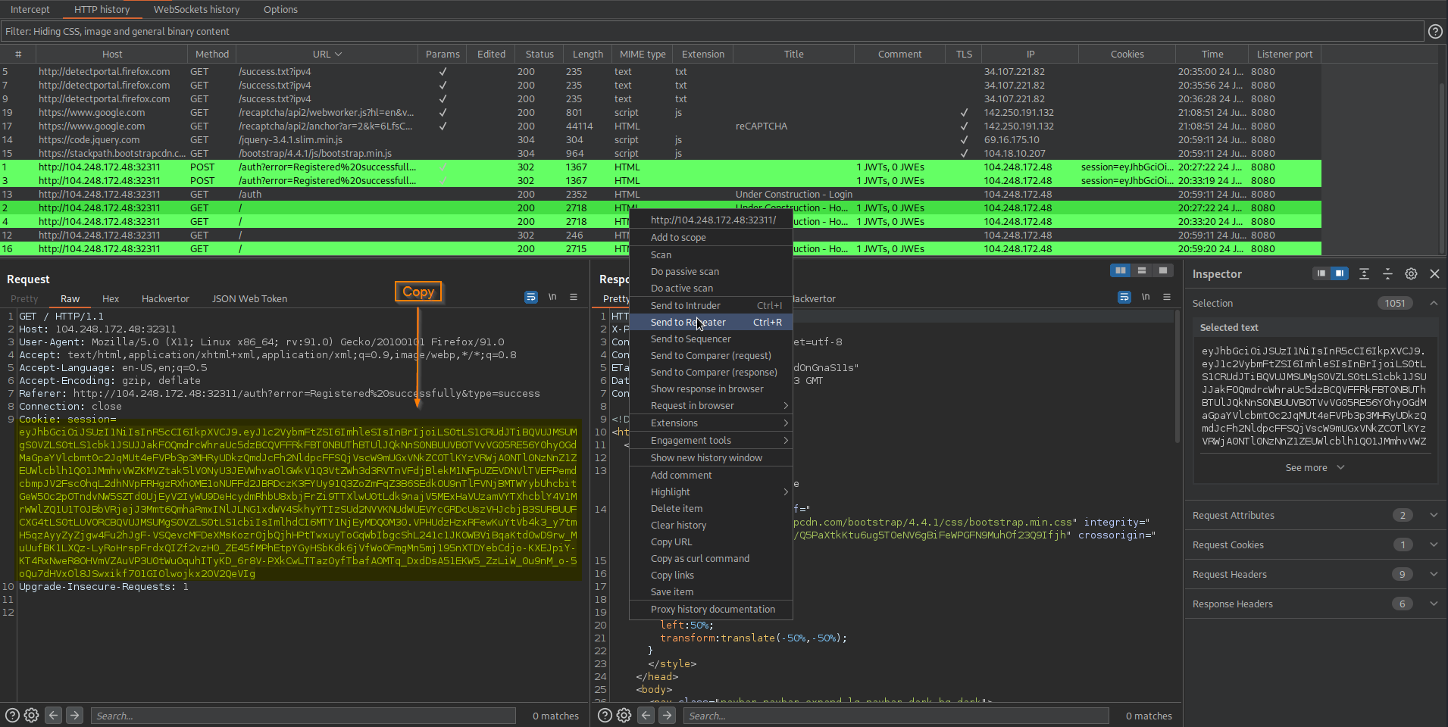The width and height of the screenshot is (1448, 727).
Task: Expand all Inspector sections icon
Action: [1364, 273]
